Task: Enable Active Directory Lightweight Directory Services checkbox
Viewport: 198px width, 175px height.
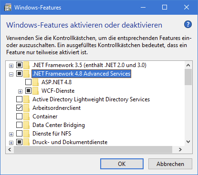Action: (19, 99)
